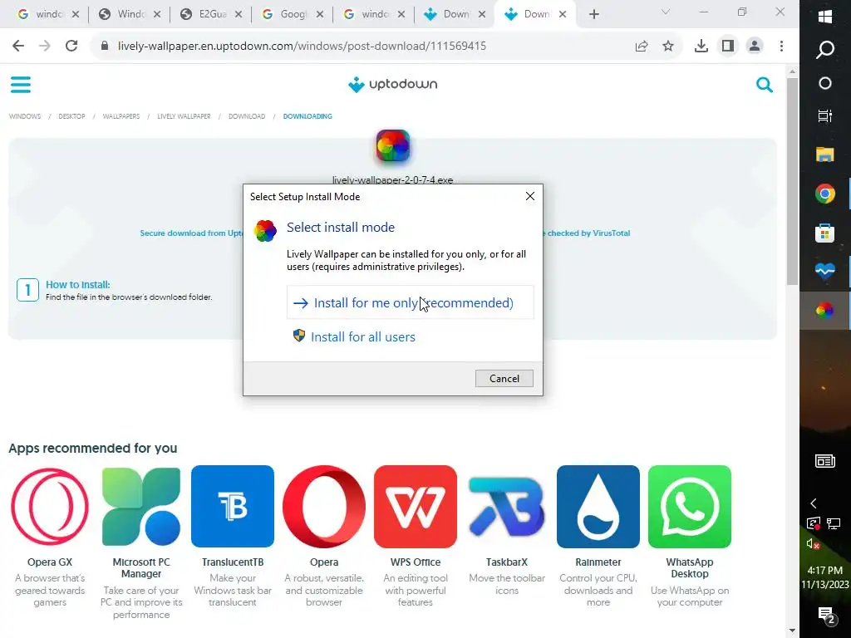Viewport: 851px width, 638px height.
Task: Bookmark this page with the star
Action: point(668,47)
